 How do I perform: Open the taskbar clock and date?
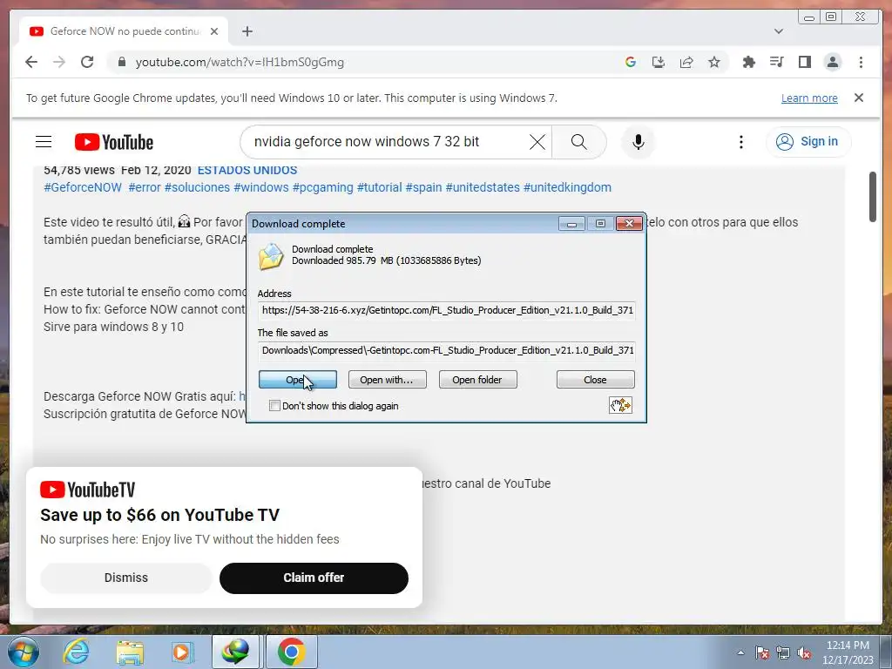pos(848,652)
